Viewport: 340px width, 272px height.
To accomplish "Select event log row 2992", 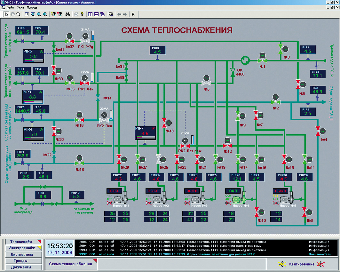I will coord(206,254).
